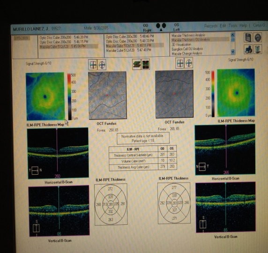Click the T-N orientation icon on OD horizontal scan

pyautogui.click(x=36, y=171)
